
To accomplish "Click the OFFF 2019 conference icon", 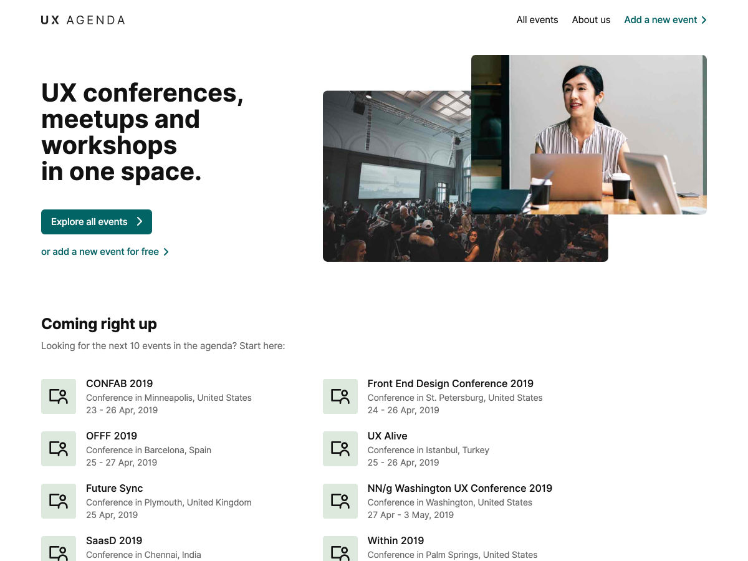I will click(x=59, y=449).
